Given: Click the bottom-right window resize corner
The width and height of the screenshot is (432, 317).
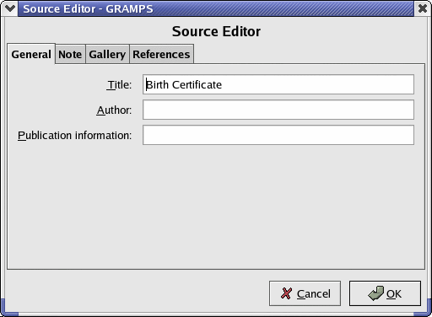Looking at the screenshot, I should pos(424,308).
